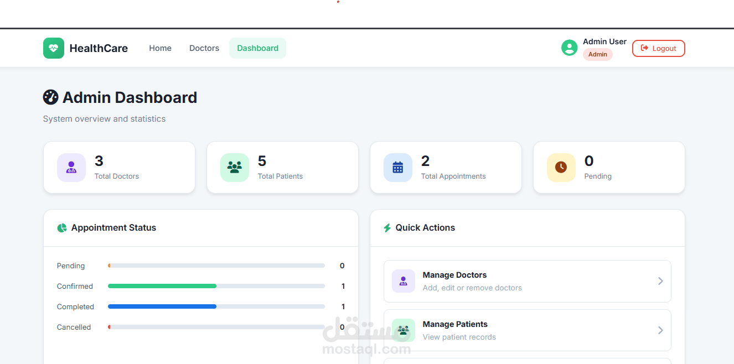The width and height of the screenshot is (734, 364).
Task: Expand the Manage Doctors chevron arrow
Action: click(x=660, y=281)
